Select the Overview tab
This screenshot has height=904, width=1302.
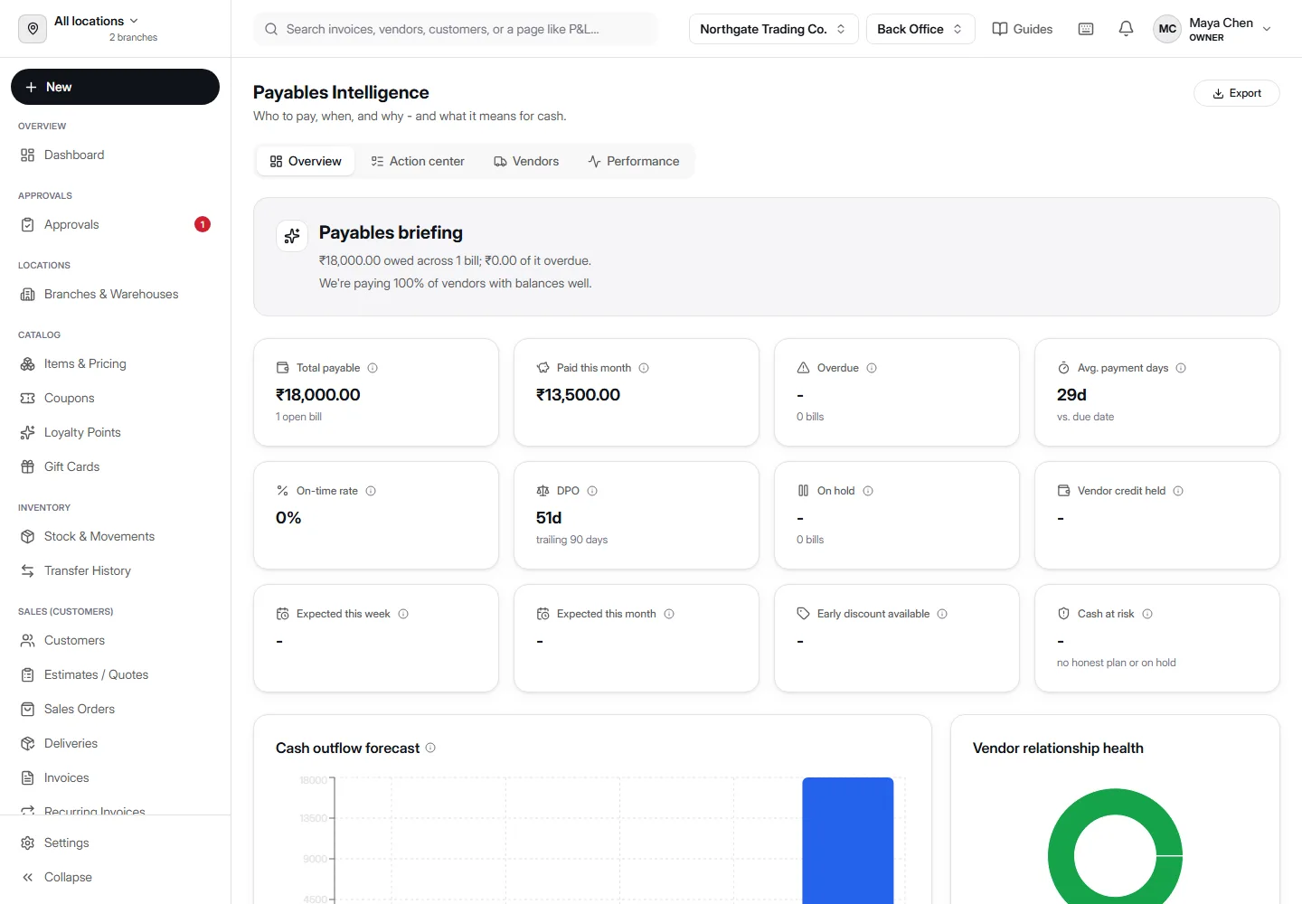(x=306, y=161)
